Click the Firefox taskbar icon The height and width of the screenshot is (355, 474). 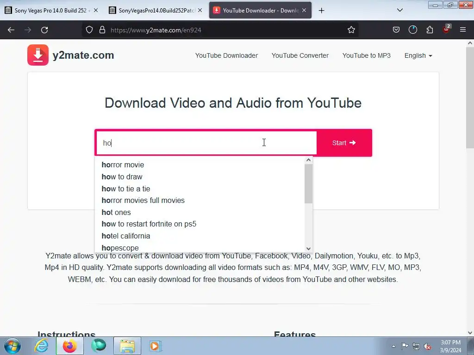click(x=69, y=346)
